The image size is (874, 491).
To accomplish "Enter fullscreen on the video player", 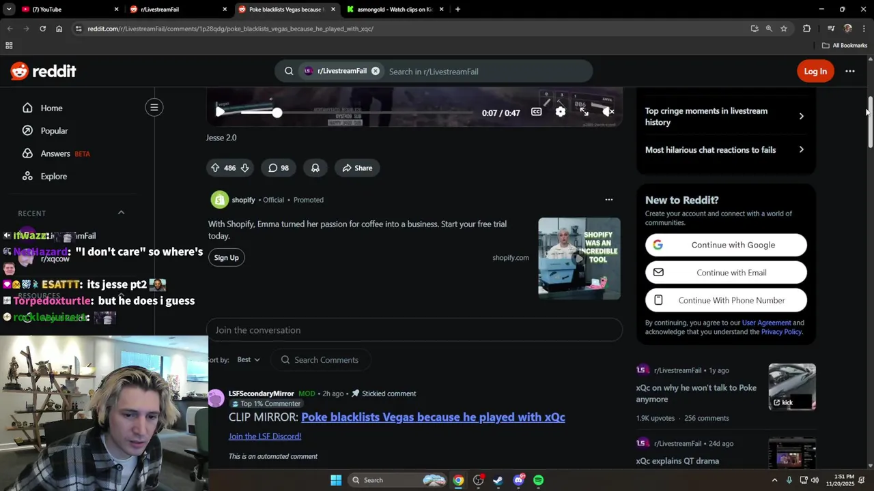I will [584, 113].
